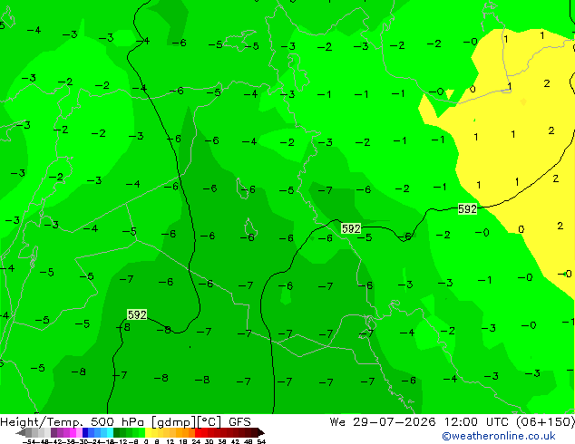Pick the cyan swatch in the temperature legend
Image resolution: width=575 pixels, height=444 pixels.
coord(110,432)
